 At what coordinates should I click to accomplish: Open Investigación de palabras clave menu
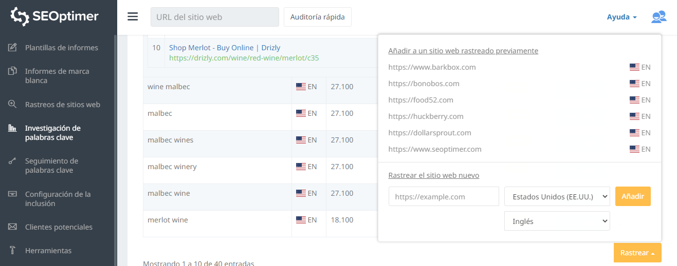(53, 133)
